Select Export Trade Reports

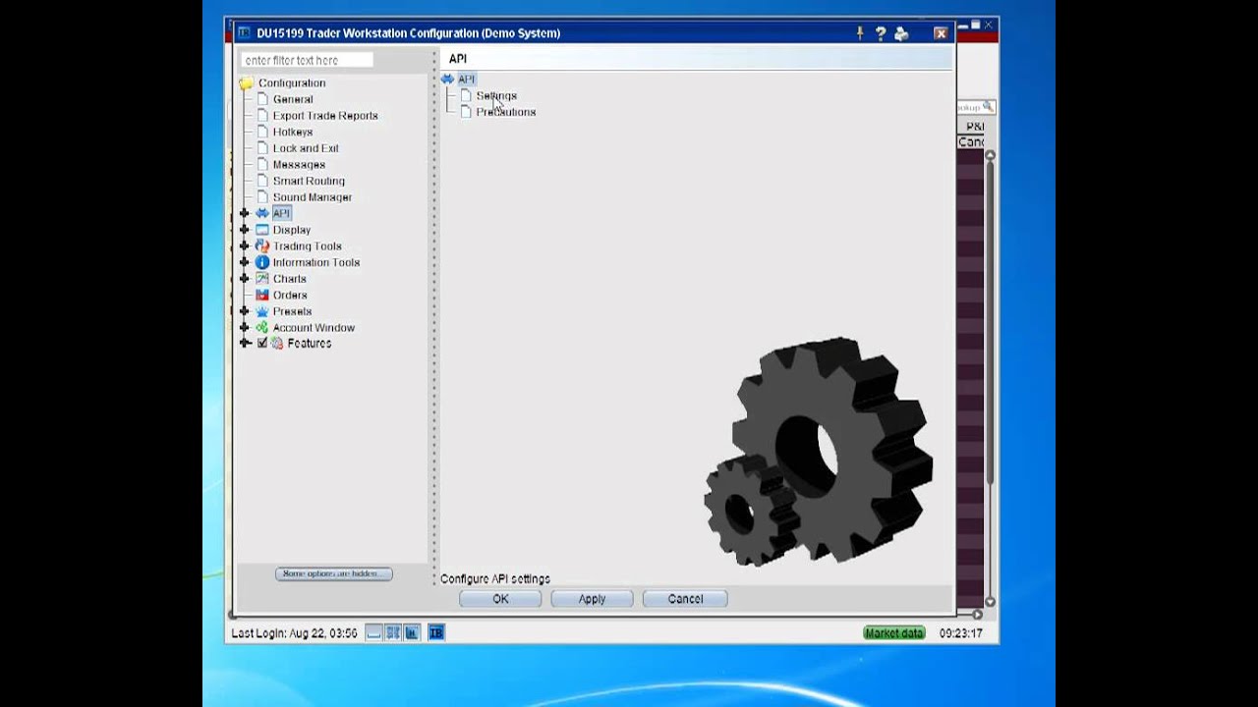(325, 116)
